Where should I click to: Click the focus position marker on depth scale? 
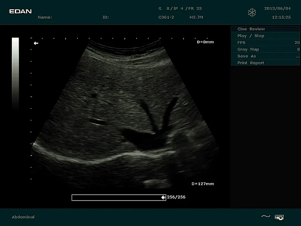tap(33, 144)
